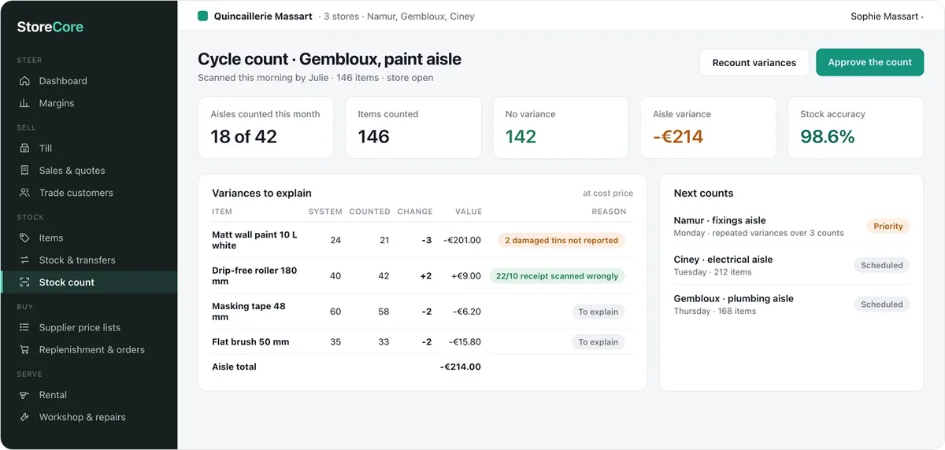Click the Dashboard home icon

click(24, 81)
